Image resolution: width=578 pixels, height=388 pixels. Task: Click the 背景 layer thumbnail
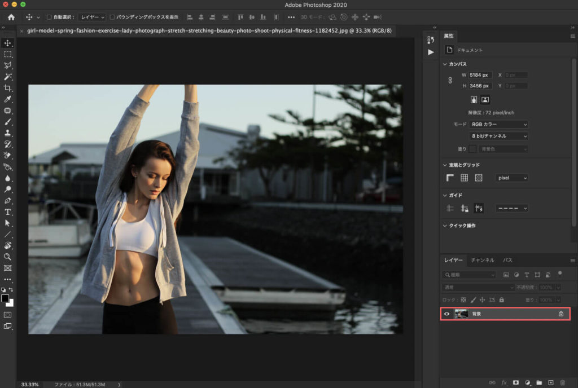point(461,314)
